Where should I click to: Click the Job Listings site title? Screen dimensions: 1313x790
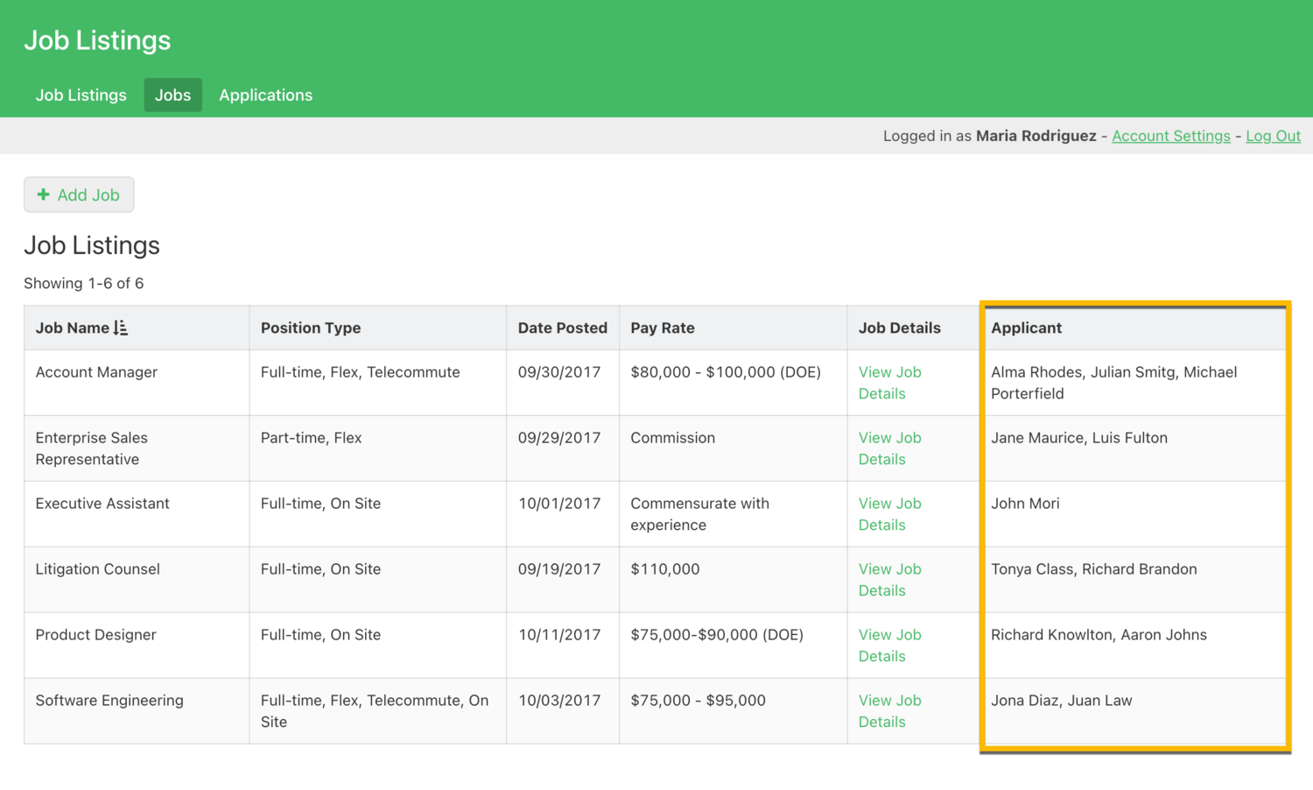tap(97, 40)
